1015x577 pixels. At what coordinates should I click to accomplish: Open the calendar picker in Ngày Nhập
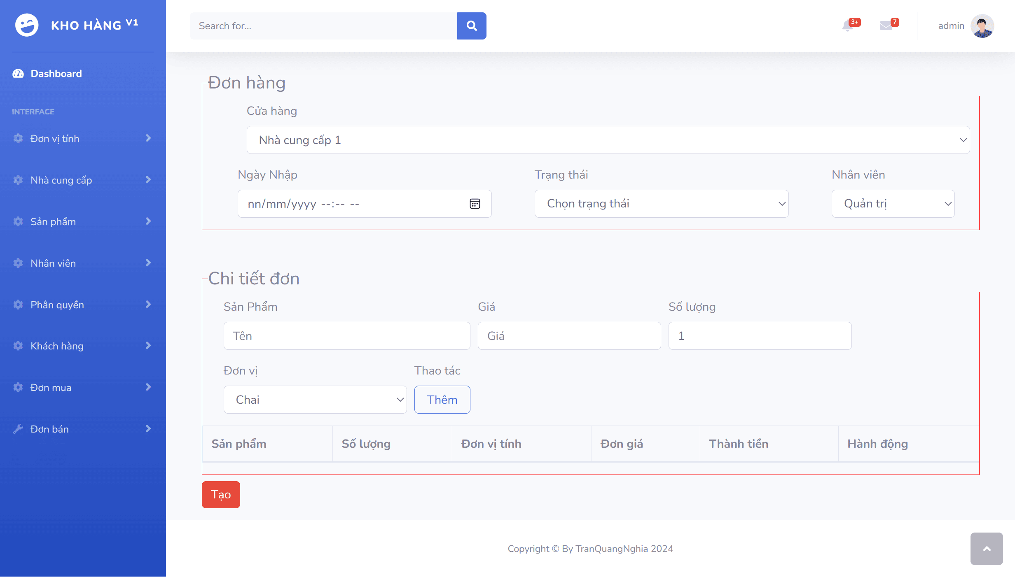tap(475, 204)
